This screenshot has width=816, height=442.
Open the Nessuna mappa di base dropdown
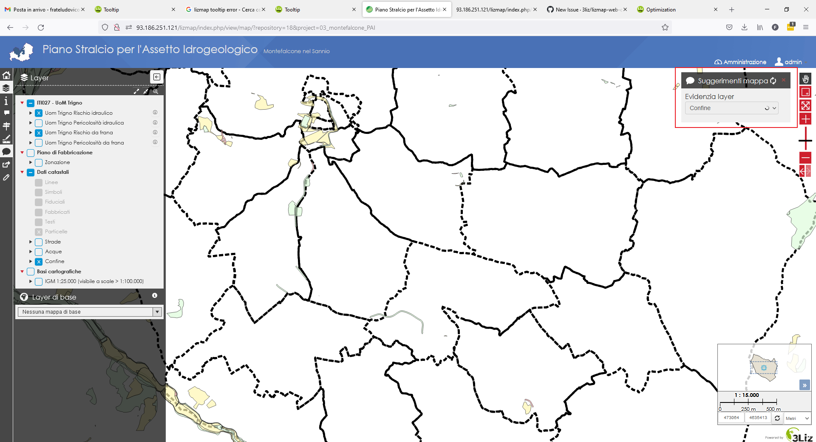pyautogui.click(x=157, y=312)
